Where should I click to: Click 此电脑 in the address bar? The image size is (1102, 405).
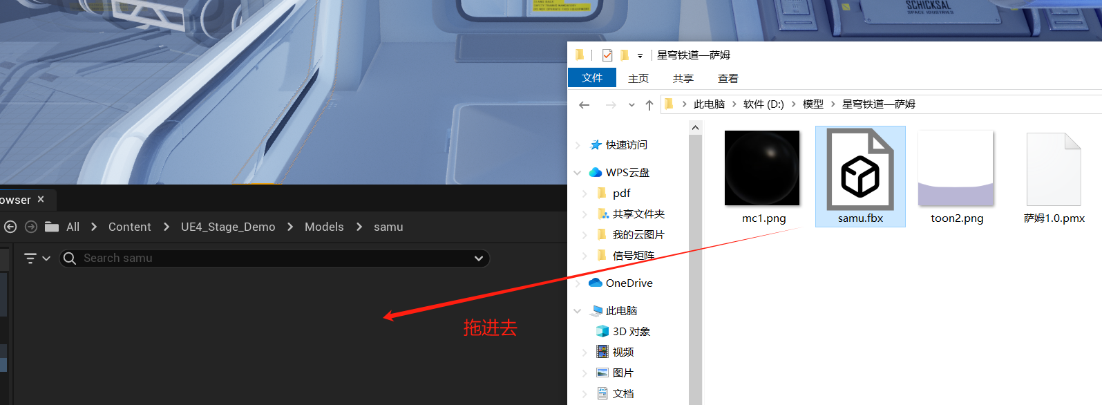point(709,104)
